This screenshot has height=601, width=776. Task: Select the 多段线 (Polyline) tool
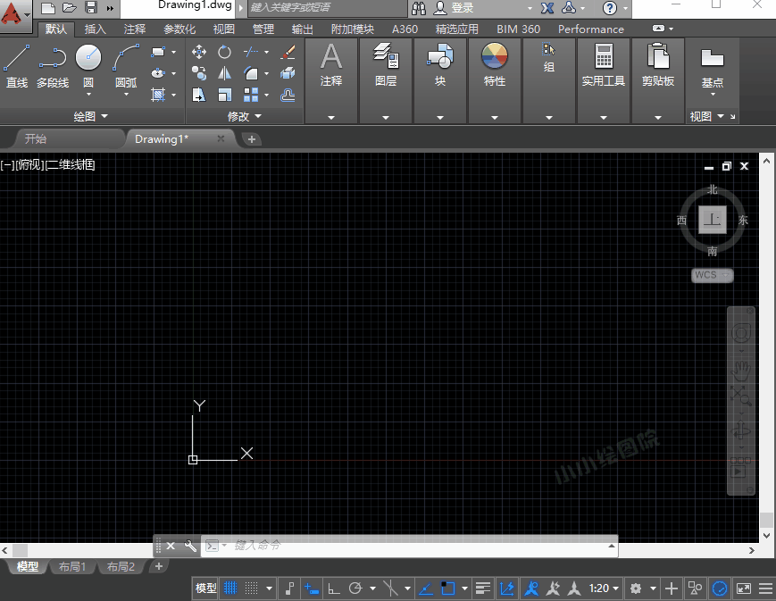(53, 66)
